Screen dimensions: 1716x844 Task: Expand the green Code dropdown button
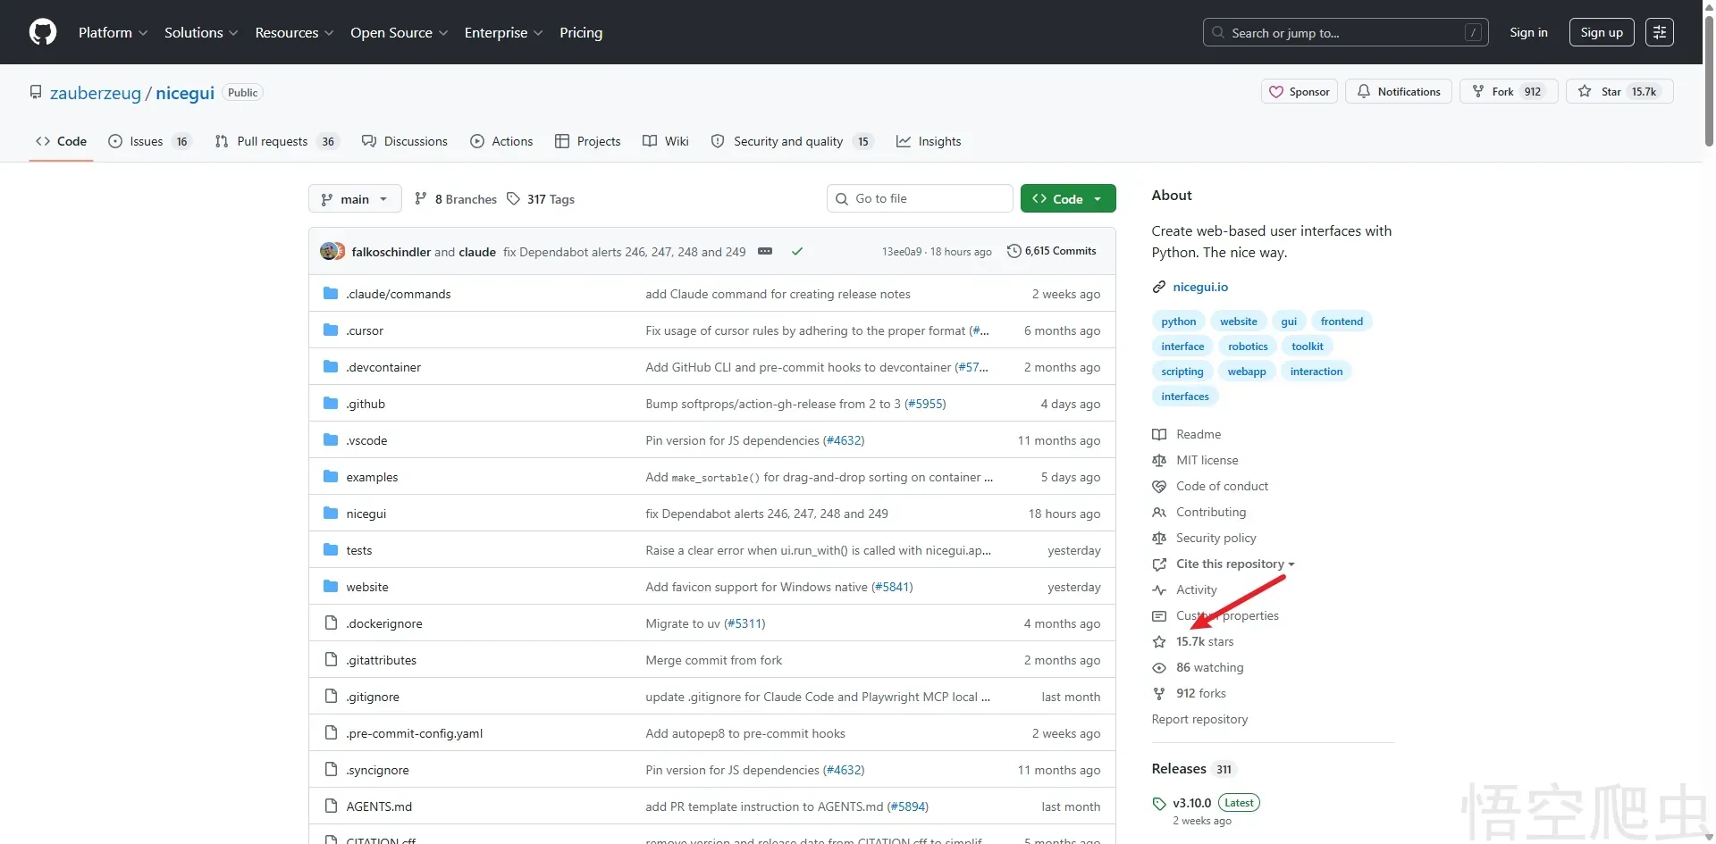1068,199
